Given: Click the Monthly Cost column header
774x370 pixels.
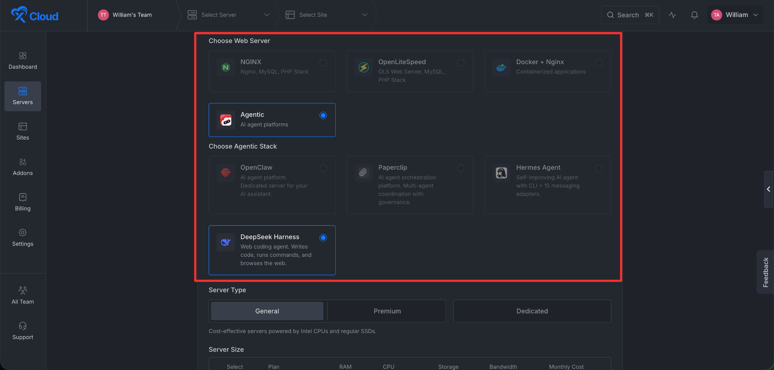Looking at the screenshot, I should pyautogui.click(x=566, y=367).
